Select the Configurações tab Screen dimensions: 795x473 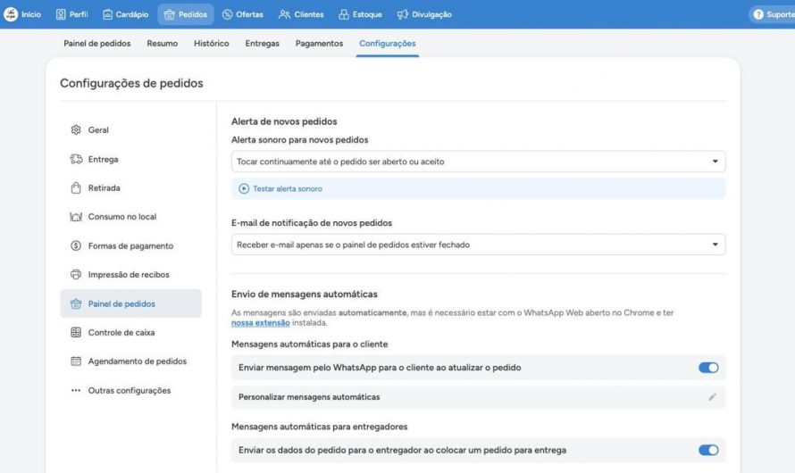tap(388, 44)
